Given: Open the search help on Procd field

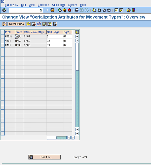Looking at the screenshot, I should [17, 37].
